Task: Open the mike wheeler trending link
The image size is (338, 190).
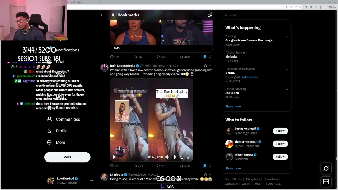Action: click(250, 77)
